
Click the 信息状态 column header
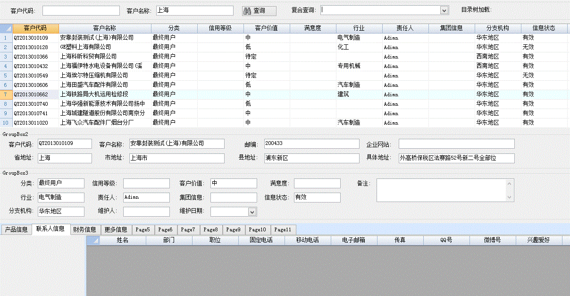(544, 28)
